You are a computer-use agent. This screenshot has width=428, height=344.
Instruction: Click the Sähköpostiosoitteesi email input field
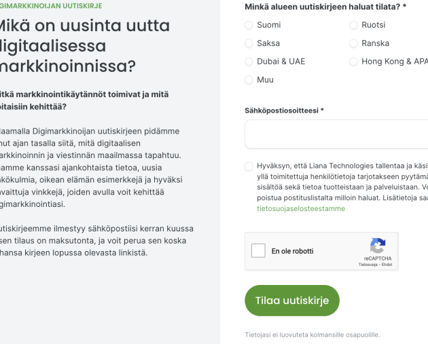(x=336, y=134)
